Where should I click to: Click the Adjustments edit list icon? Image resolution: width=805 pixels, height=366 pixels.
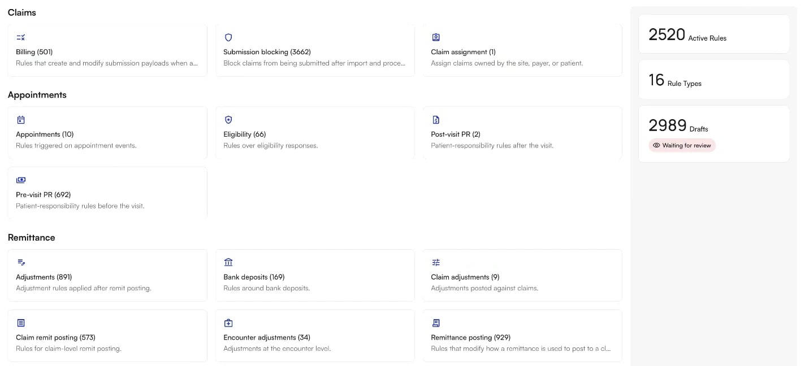click(21, 263)
